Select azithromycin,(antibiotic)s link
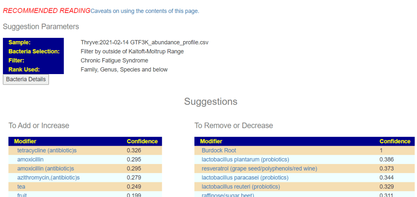This screenshot has height=197, width=417. (x=48, y=177)
